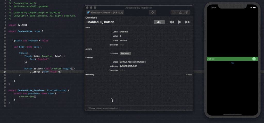Click the play auto-navigate button

click(x=179, y=22)
